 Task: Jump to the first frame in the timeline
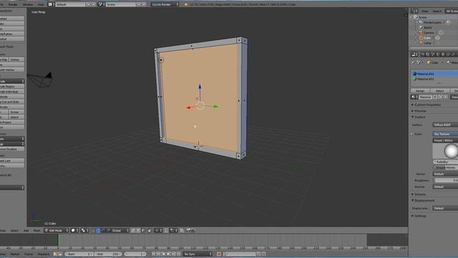click(x=153, y=254)
